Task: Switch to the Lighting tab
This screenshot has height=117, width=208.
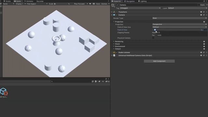Action: [x=142, y=1]
